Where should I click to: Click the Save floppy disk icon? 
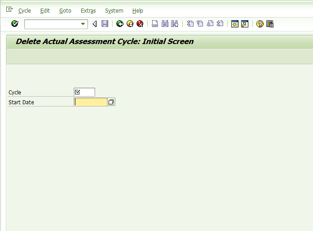pos(105,24)
